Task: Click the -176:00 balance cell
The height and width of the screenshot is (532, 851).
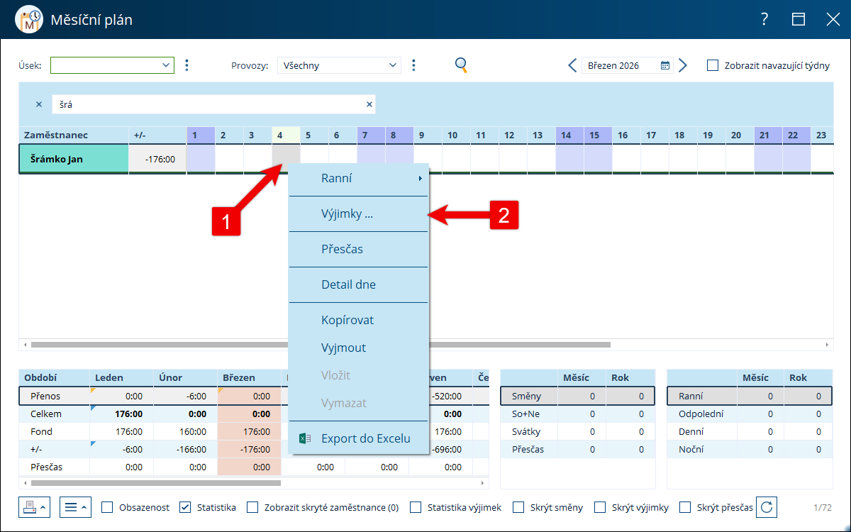Action: [157, 159]
